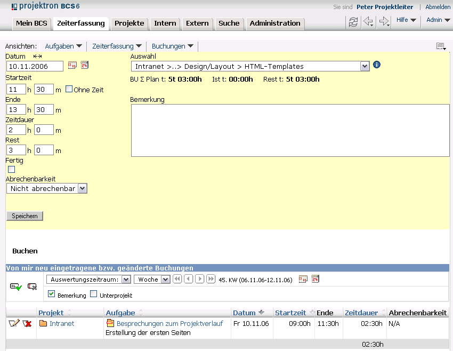Go back with the left arrow icon
The image size is (453, 351).
[368, 21]
